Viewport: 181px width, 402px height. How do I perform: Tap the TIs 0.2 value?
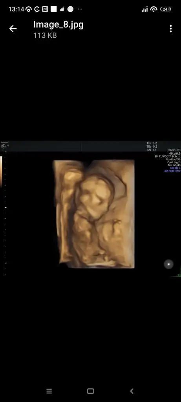coord(152,143)
